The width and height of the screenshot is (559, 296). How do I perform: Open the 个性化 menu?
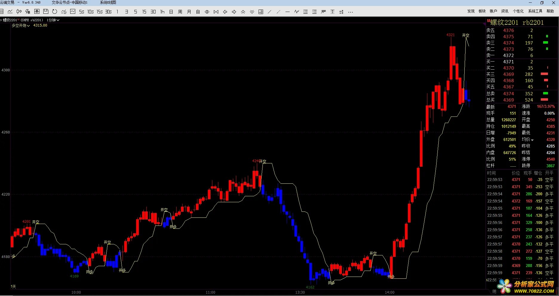pos(518,11)
